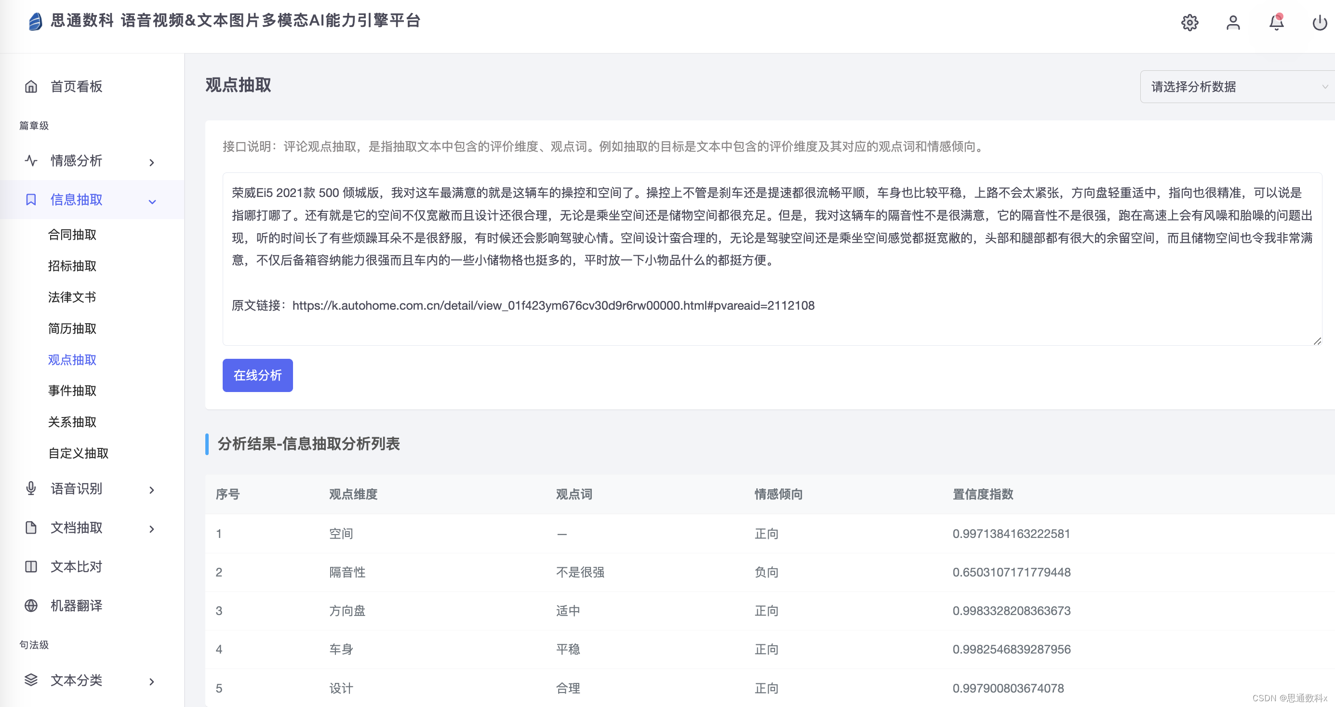Image resolution: width=1335 pixels, height=707 pixels.
Task: Click the 思通数科 logo icon
Action: click(35, 21)
